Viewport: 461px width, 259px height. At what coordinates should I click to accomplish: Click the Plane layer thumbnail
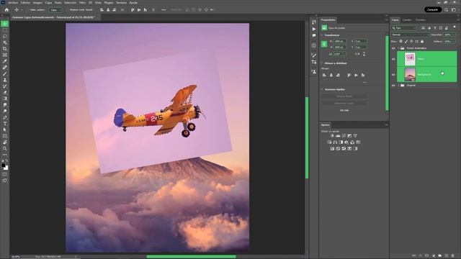410,59
